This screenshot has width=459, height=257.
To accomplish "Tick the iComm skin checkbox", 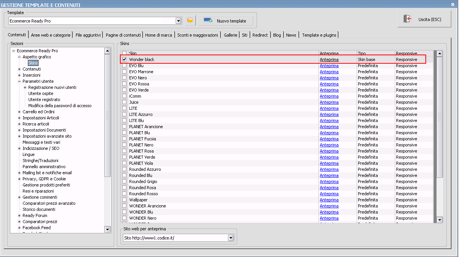I will coord(124,96).
